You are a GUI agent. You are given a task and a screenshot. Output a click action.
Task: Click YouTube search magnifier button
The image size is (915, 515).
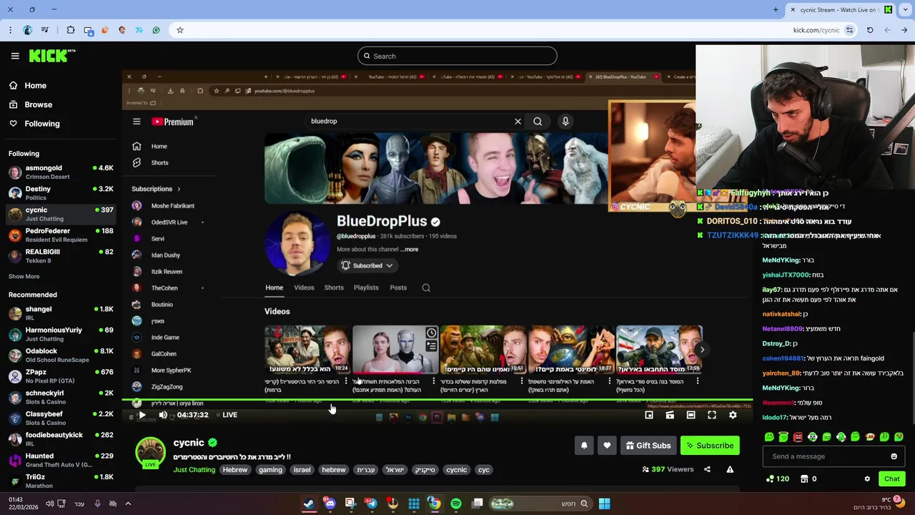(x=538, y=122)
